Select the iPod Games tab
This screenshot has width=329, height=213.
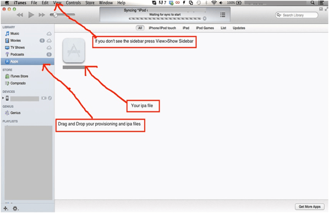coord(205,28)
